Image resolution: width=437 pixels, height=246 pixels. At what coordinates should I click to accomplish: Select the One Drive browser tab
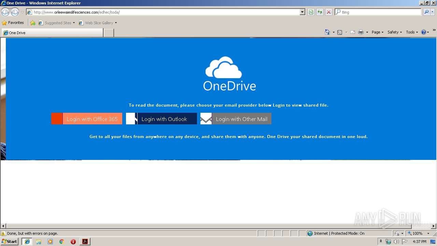coord(52,33)
